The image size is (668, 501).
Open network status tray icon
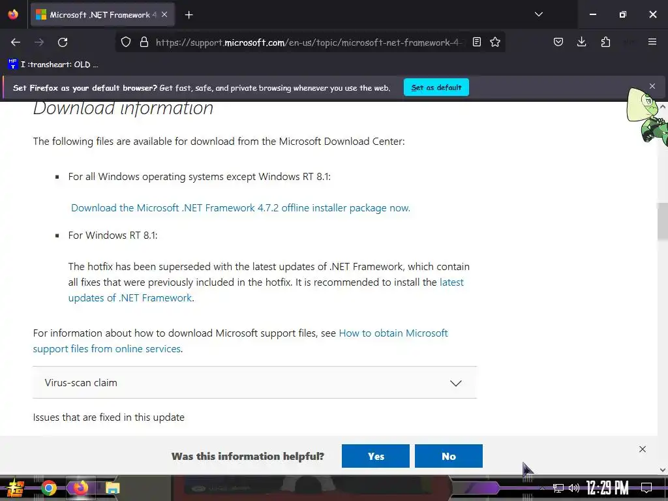pyautogui.click(x=558, y=488)
